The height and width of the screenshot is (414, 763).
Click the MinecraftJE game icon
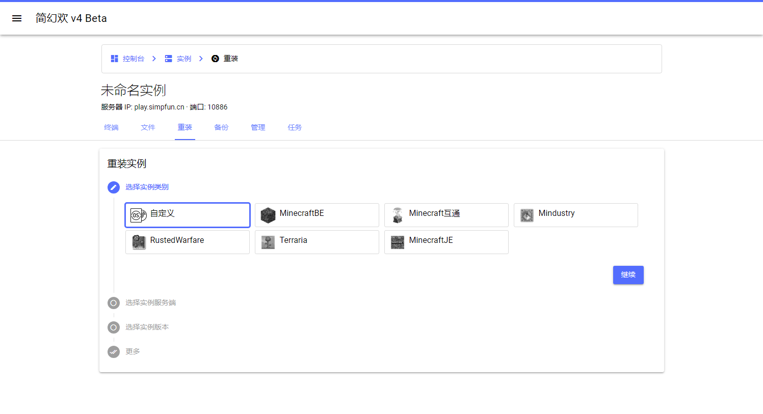click(x=397, y=242)
